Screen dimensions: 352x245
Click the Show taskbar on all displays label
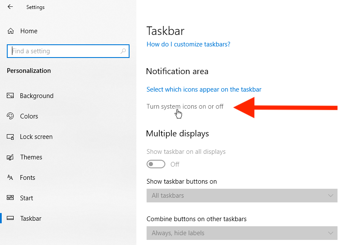pos(186,152)
